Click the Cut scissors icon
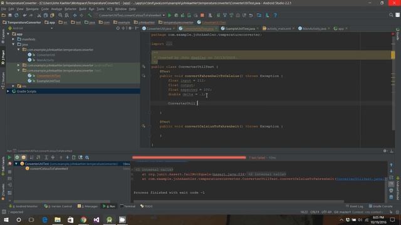401x225 pixels. pyautogui.click(x=39, y=15)
